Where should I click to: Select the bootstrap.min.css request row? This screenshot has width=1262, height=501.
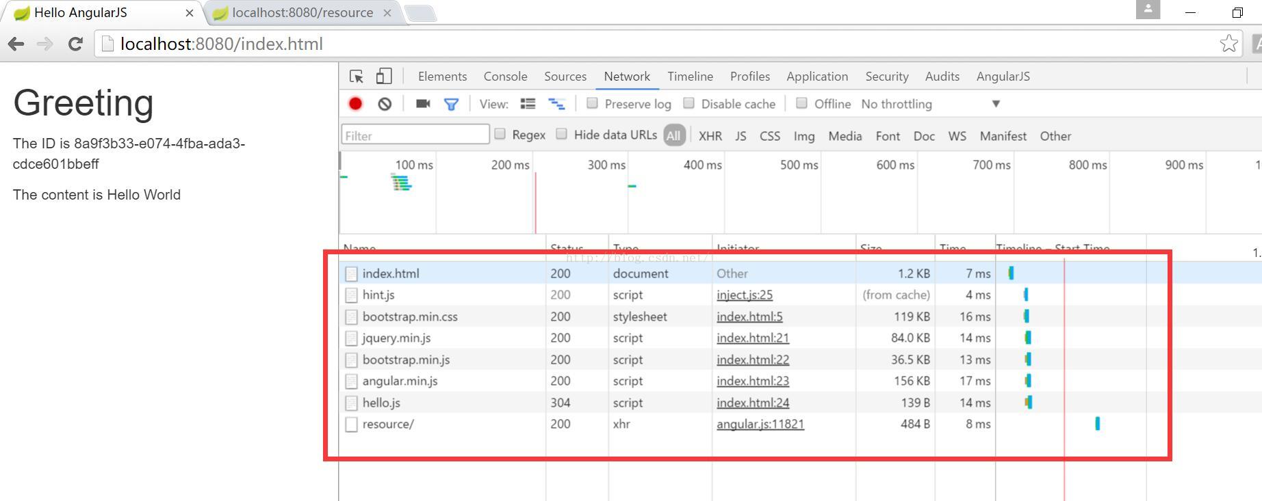coord(800,317)
